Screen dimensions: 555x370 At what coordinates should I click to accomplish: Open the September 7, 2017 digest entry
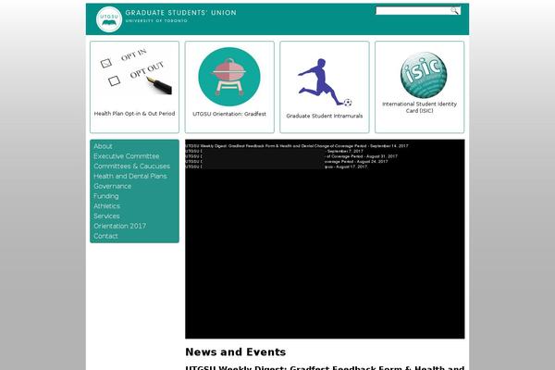coord(275,151)
